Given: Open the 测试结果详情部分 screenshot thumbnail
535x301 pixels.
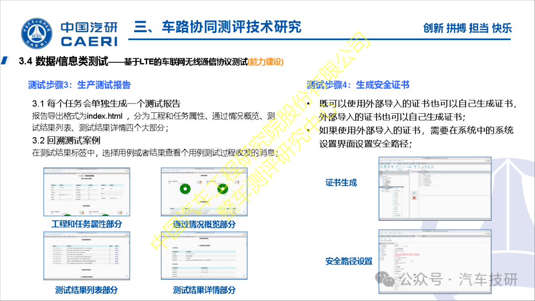Looking at the screenshot, I should pyautogui.click(x=204, y=256).
